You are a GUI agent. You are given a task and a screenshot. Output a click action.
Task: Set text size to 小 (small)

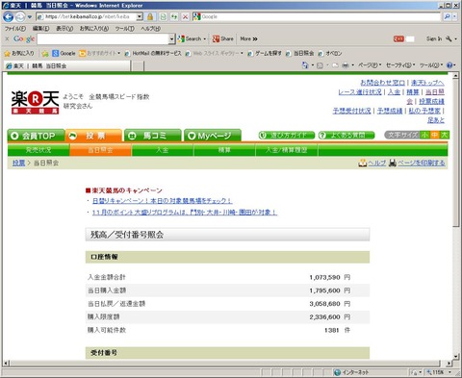[425, 135]
